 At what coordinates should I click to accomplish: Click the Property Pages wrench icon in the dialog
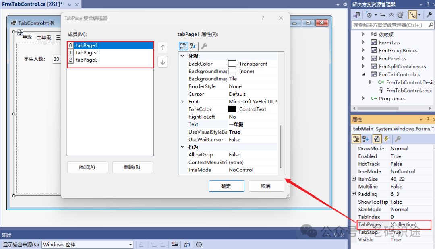(204, 46)
